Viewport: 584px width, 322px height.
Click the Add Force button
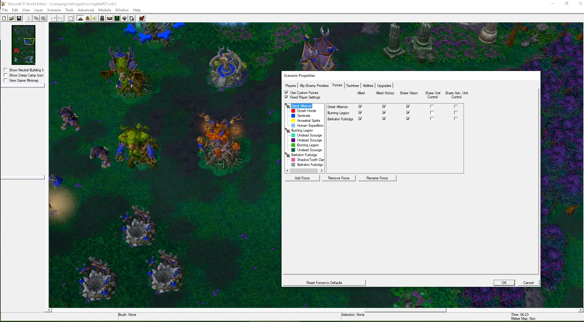click(x=302, y=178)
